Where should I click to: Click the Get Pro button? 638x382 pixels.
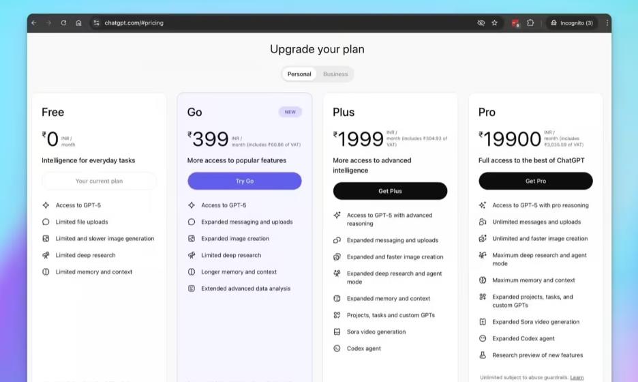click(x=536, y=181)
